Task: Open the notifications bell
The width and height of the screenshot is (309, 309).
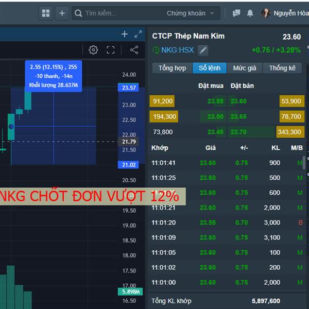Action: tap(250, 13)
